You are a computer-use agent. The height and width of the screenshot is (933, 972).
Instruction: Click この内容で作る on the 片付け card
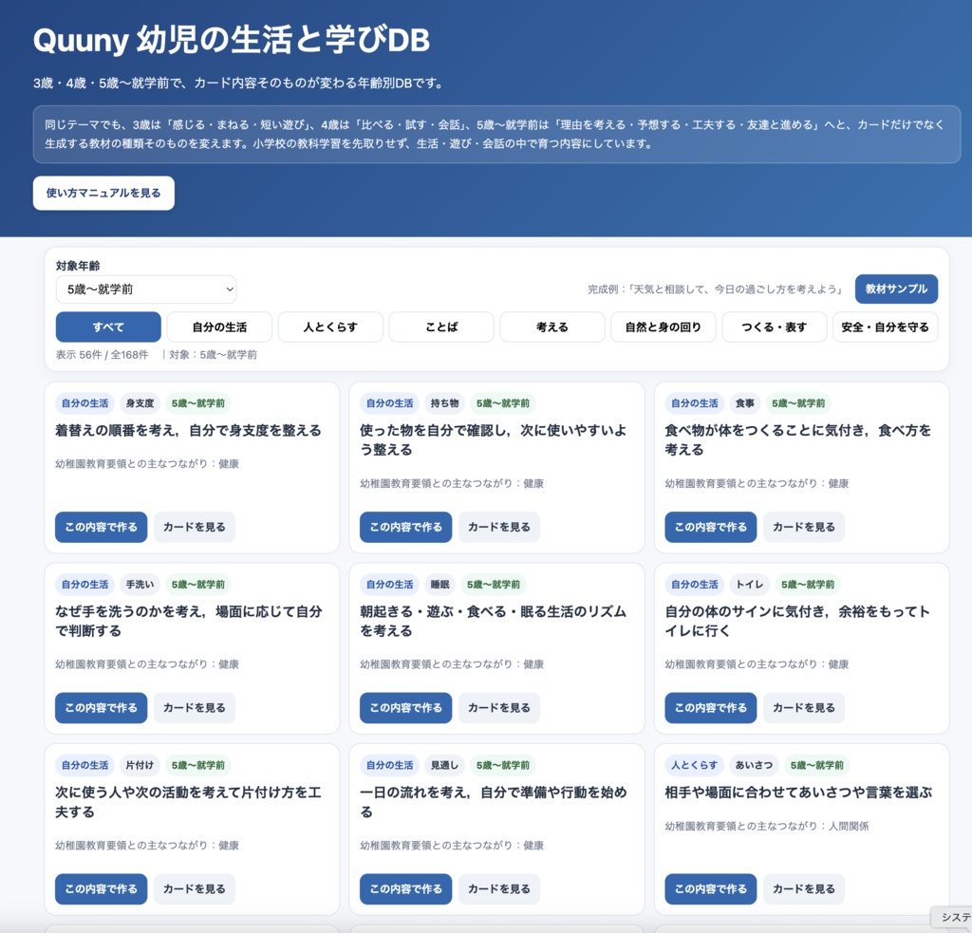(x=101, y=889)
